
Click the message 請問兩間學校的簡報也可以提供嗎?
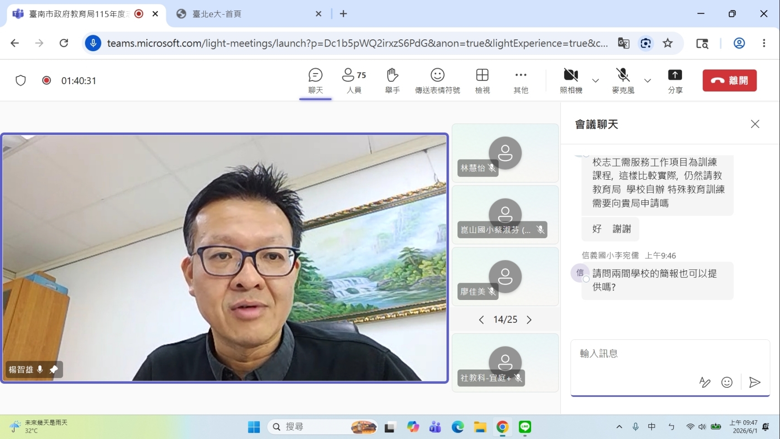(657, 280)
